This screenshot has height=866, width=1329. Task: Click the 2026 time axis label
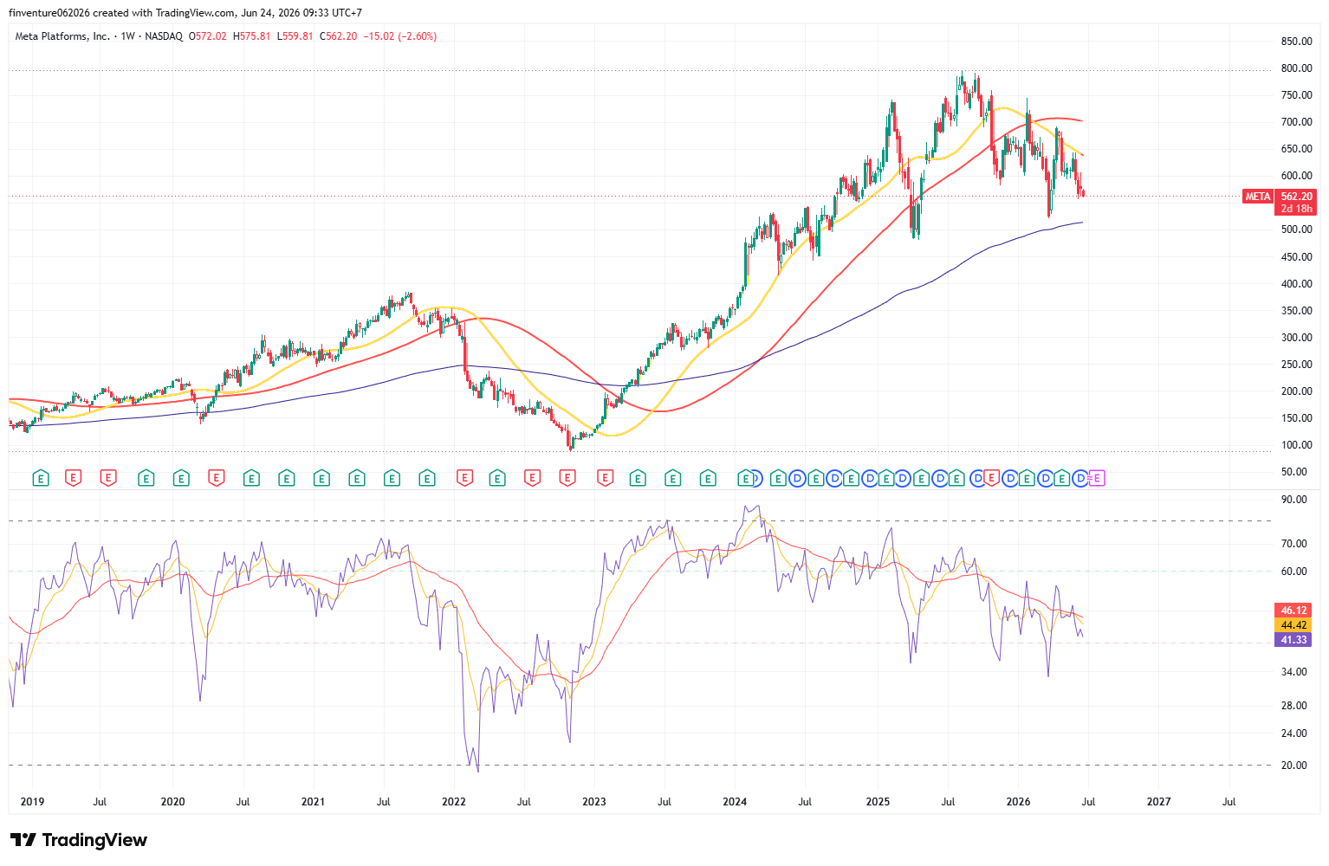point(1018,802)
